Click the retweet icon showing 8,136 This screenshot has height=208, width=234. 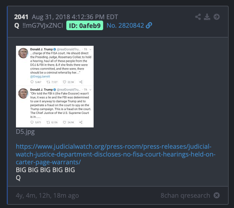(48, 122)
